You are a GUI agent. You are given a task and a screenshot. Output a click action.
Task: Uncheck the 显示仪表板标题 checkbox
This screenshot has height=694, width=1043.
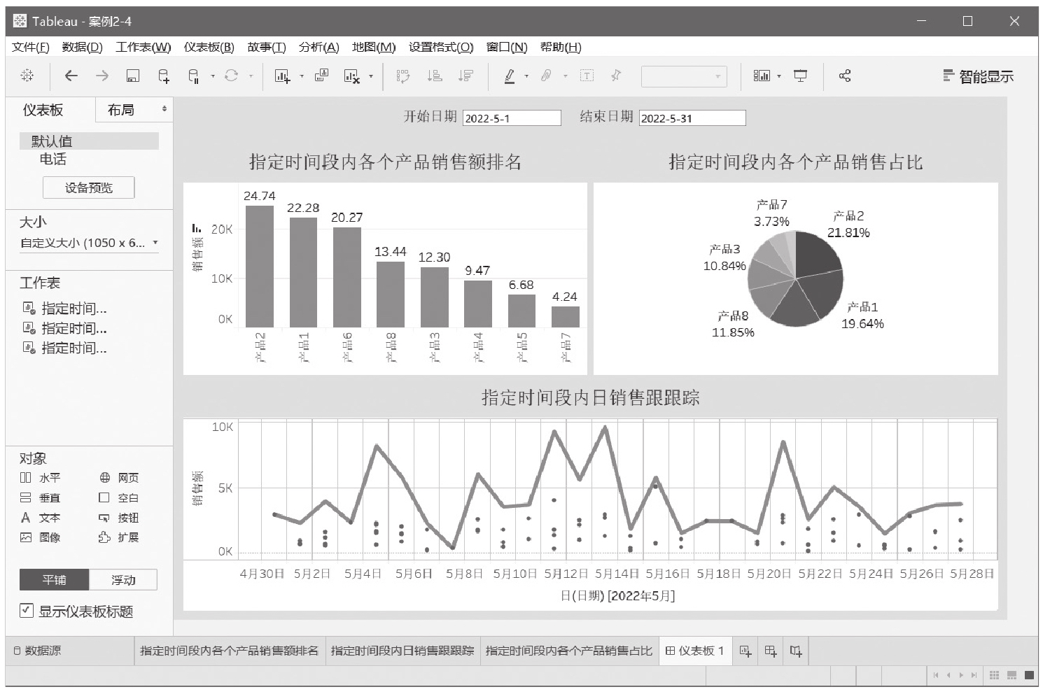[x=27, y=611]
